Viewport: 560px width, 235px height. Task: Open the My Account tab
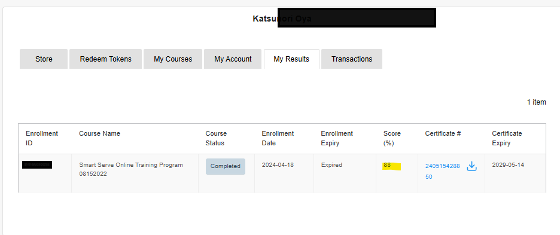(x=233, y=59)
